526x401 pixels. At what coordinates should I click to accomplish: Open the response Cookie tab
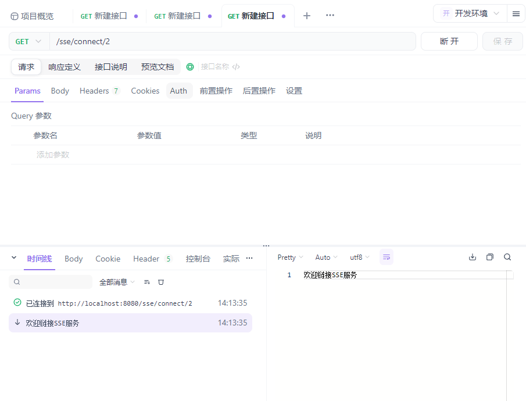click(108, 259)
